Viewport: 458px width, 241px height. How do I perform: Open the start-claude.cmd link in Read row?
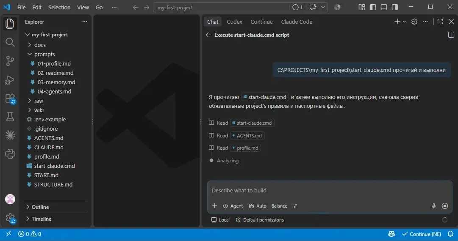tap(252, 123)
